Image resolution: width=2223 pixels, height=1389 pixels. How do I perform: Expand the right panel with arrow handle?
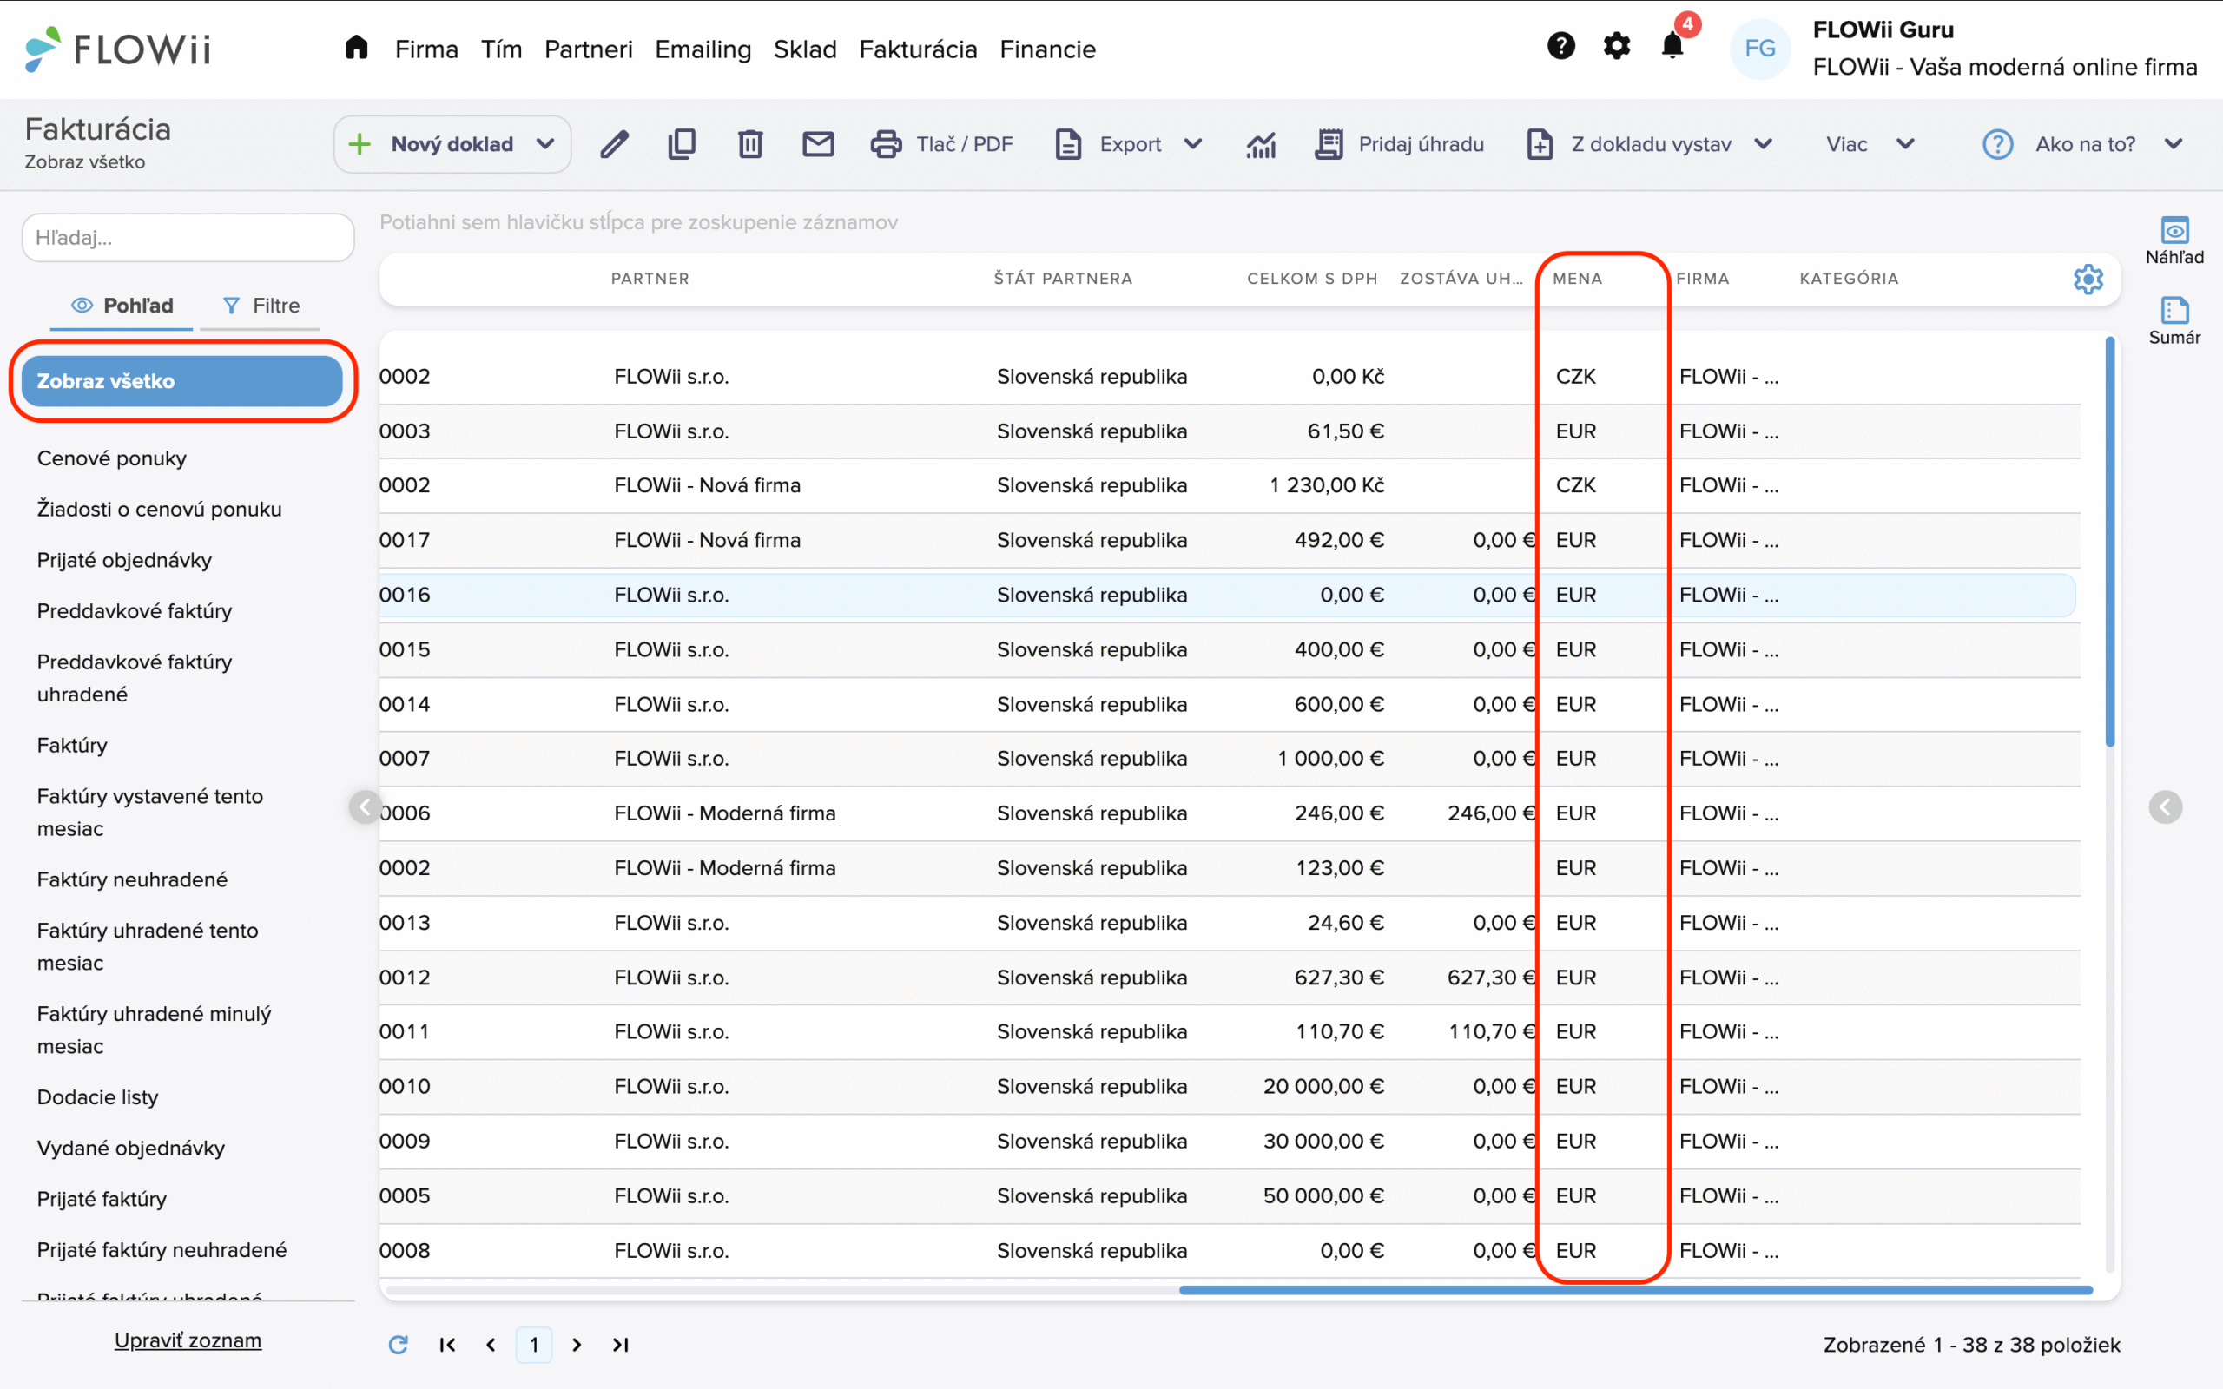coord(2165,807)
